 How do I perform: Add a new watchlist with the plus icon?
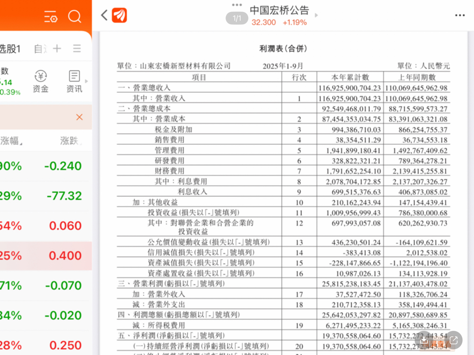click(57, 48)
